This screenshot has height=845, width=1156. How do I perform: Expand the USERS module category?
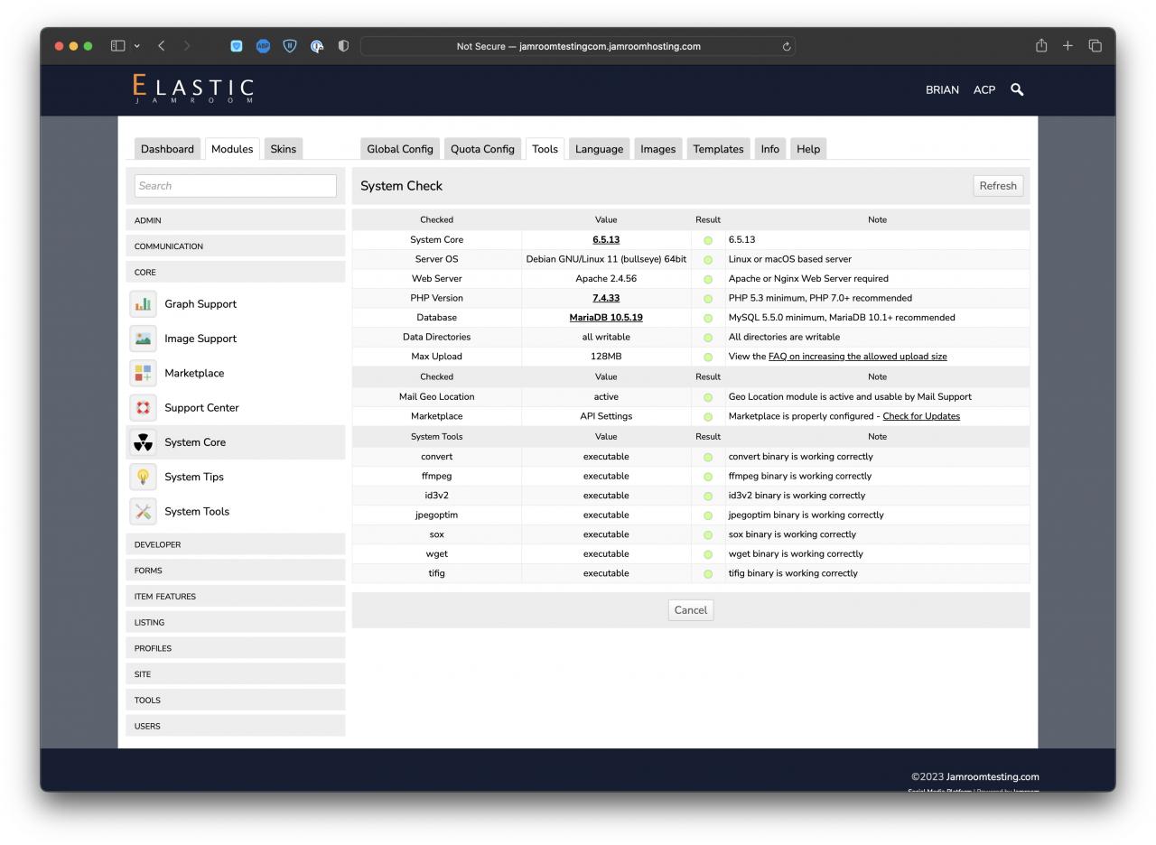(x=235, y=726)
